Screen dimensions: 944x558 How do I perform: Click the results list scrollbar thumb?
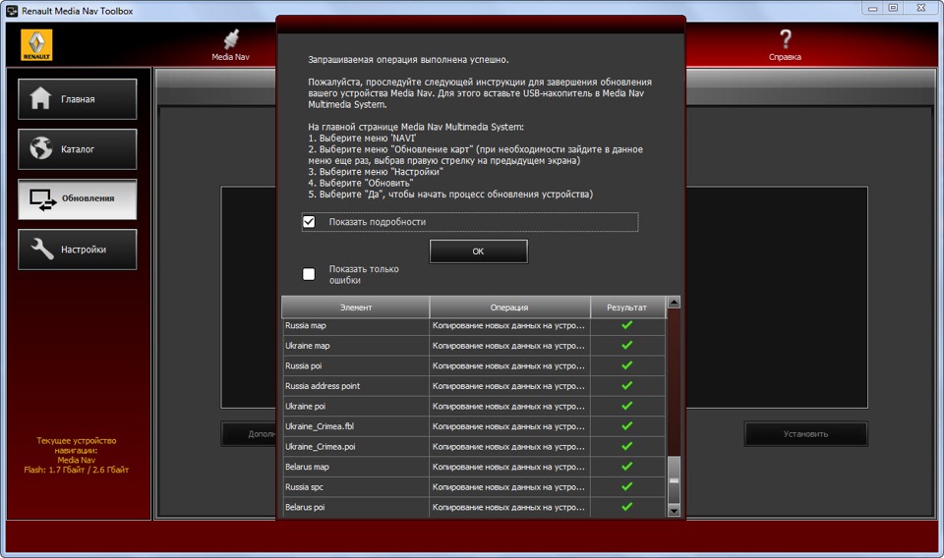674,479
